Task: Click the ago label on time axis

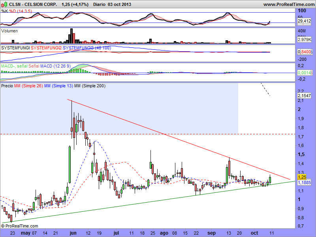Action: point(164,233)
